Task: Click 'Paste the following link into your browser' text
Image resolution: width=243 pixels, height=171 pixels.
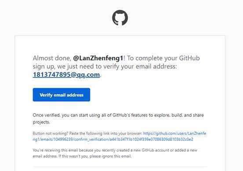Action: [105, 134]
